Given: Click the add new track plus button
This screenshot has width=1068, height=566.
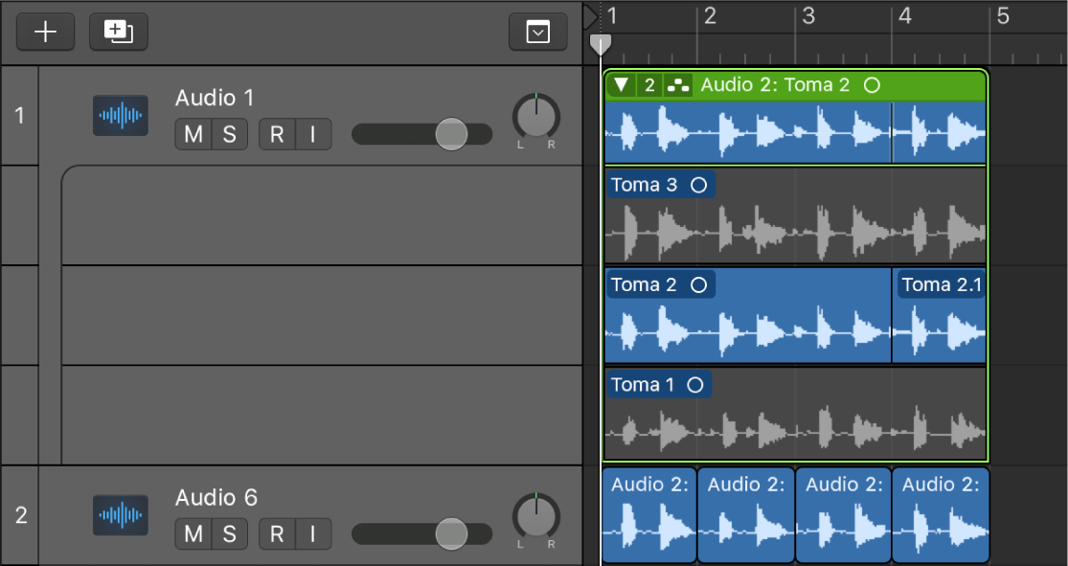Looking at the screenshot, I should click(x=46, y=32).
